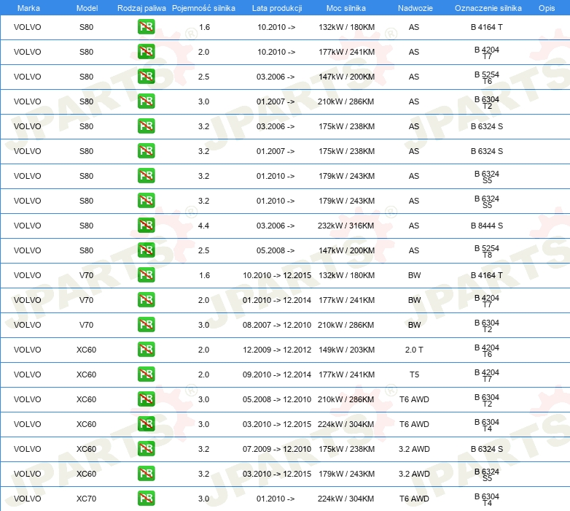Click the Opis column header
The width and height of the screenshot is (570, 511).
(x=546, y=7)
